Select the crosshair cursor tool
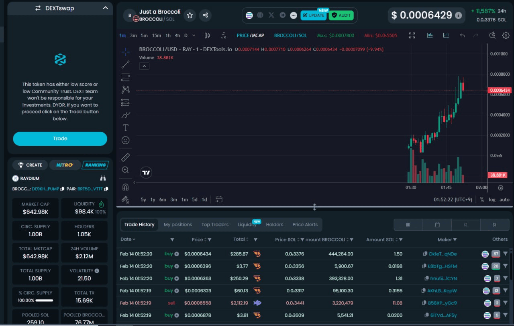514x326 pixels. (125, 52)
